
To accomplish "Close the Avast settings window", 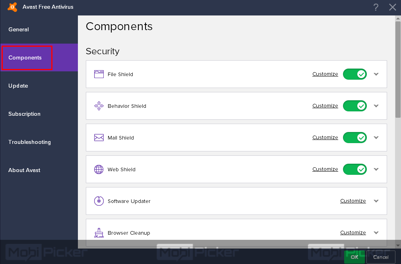I will [393, 7].
